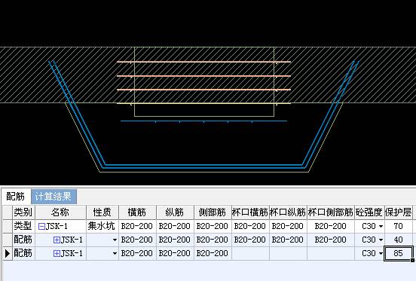Select the row marked with the black arrow
416x281 pixels.
[8, 253]
